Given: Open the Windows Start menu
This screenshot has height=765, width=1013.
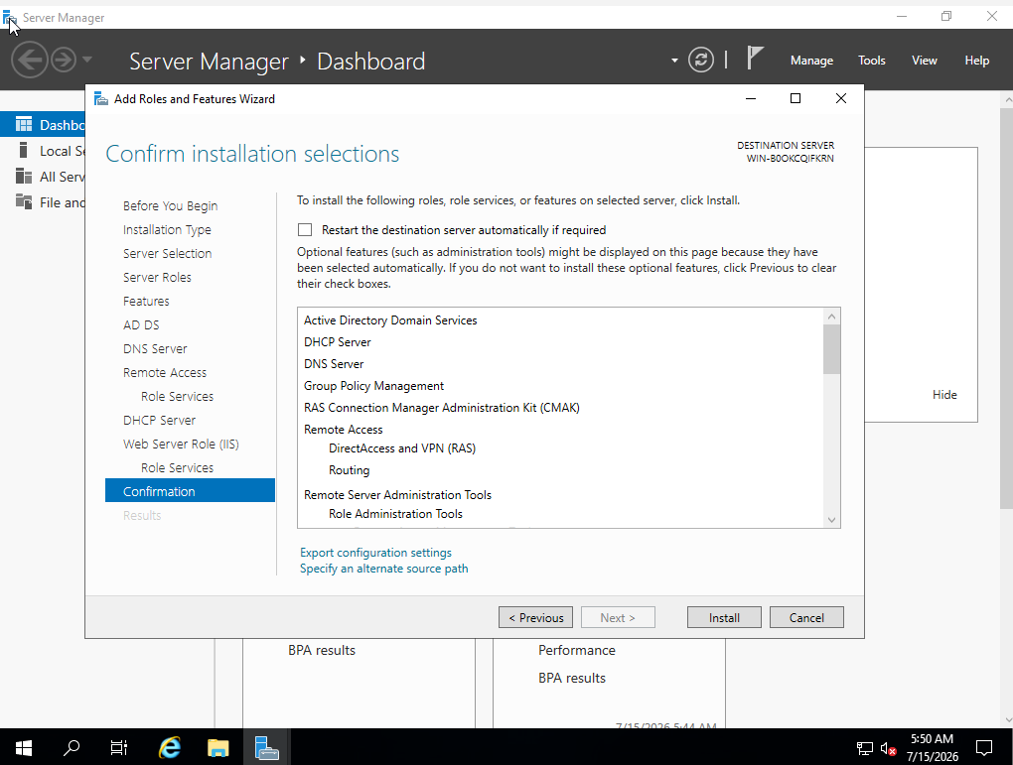Looking at the screenshot, I should [24, 747].
